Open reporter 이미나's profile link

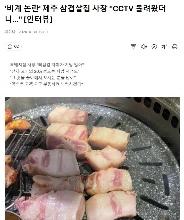10,32
